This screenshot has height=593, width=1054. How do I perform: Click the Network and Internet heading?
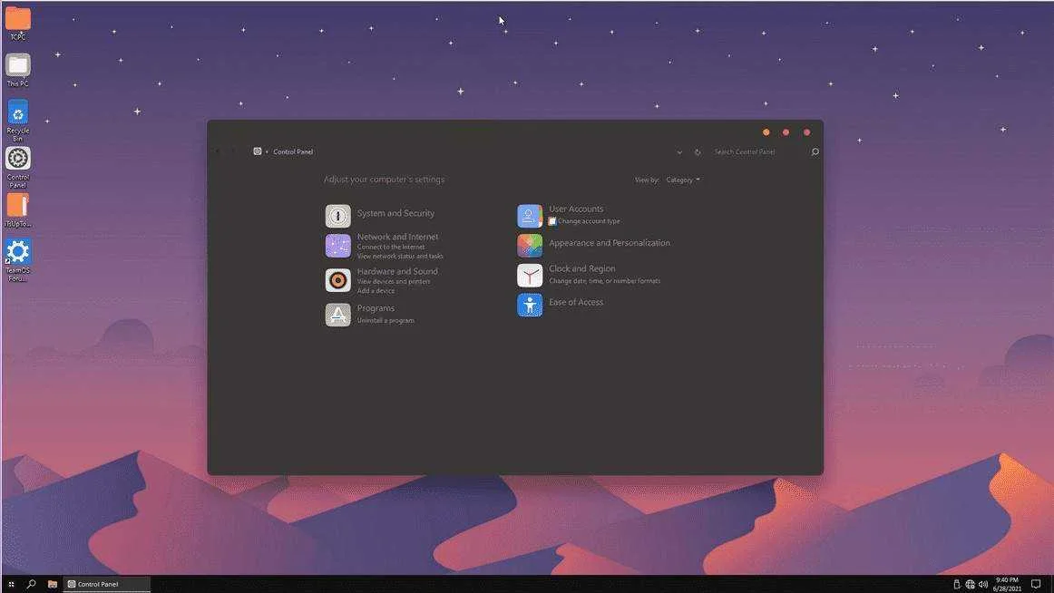397,237
